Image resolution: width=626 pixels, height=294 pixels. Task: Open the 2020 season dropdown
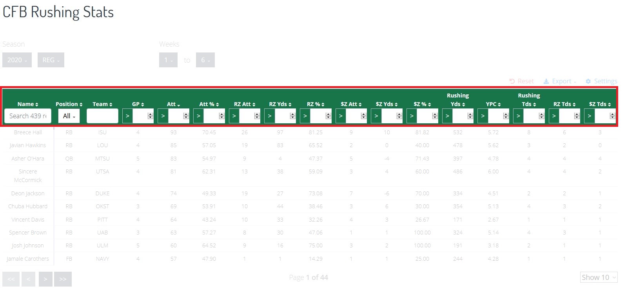pyautogui.click(x=17, y=60)
